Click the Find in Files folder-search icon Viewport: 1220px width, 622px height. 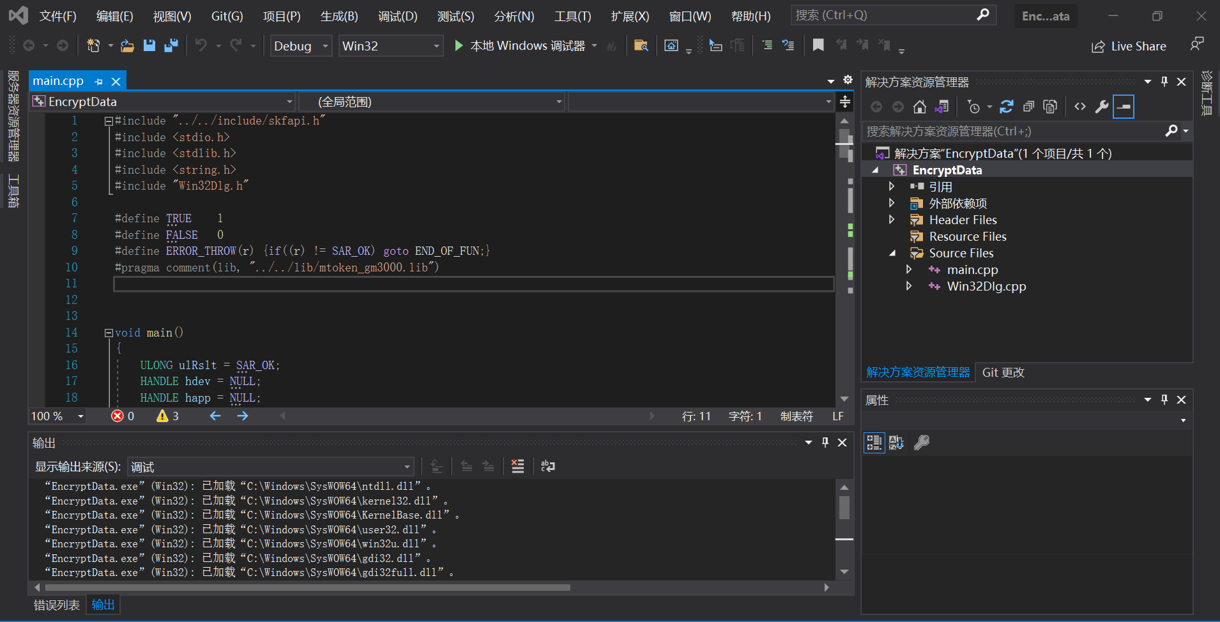(641, 45)
